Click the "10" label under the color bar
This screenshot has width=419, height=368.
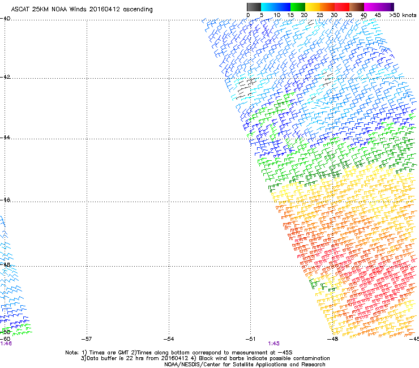point(277,15)
